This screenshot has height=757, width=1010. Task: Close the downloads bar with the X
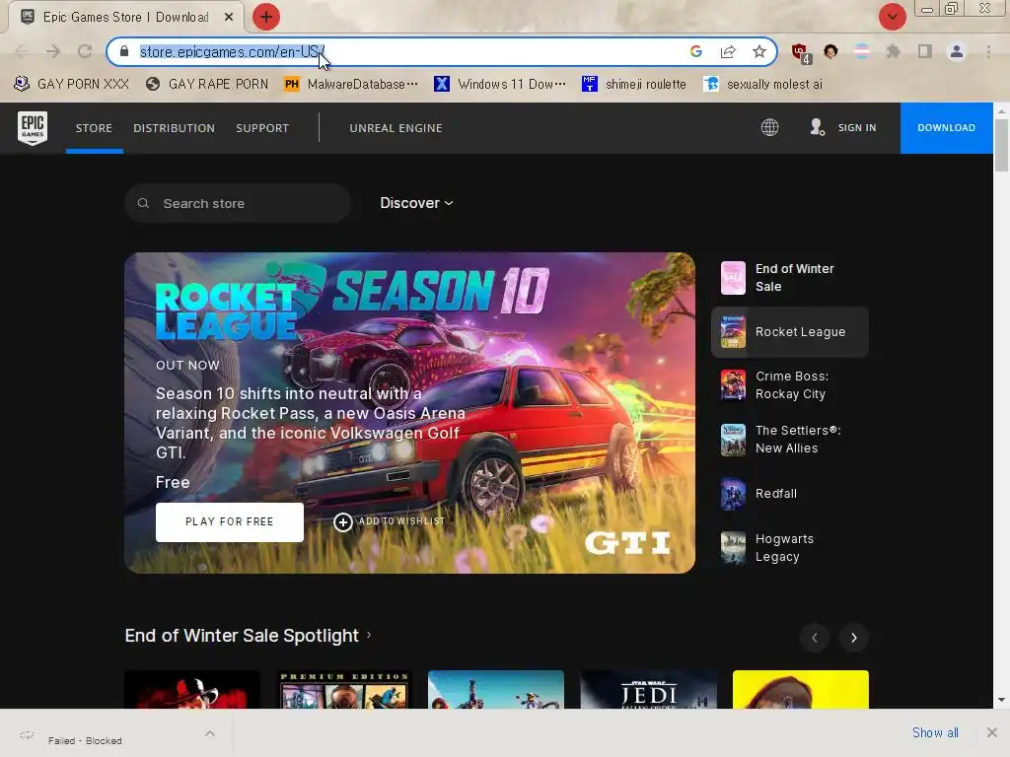pos(992,732)
